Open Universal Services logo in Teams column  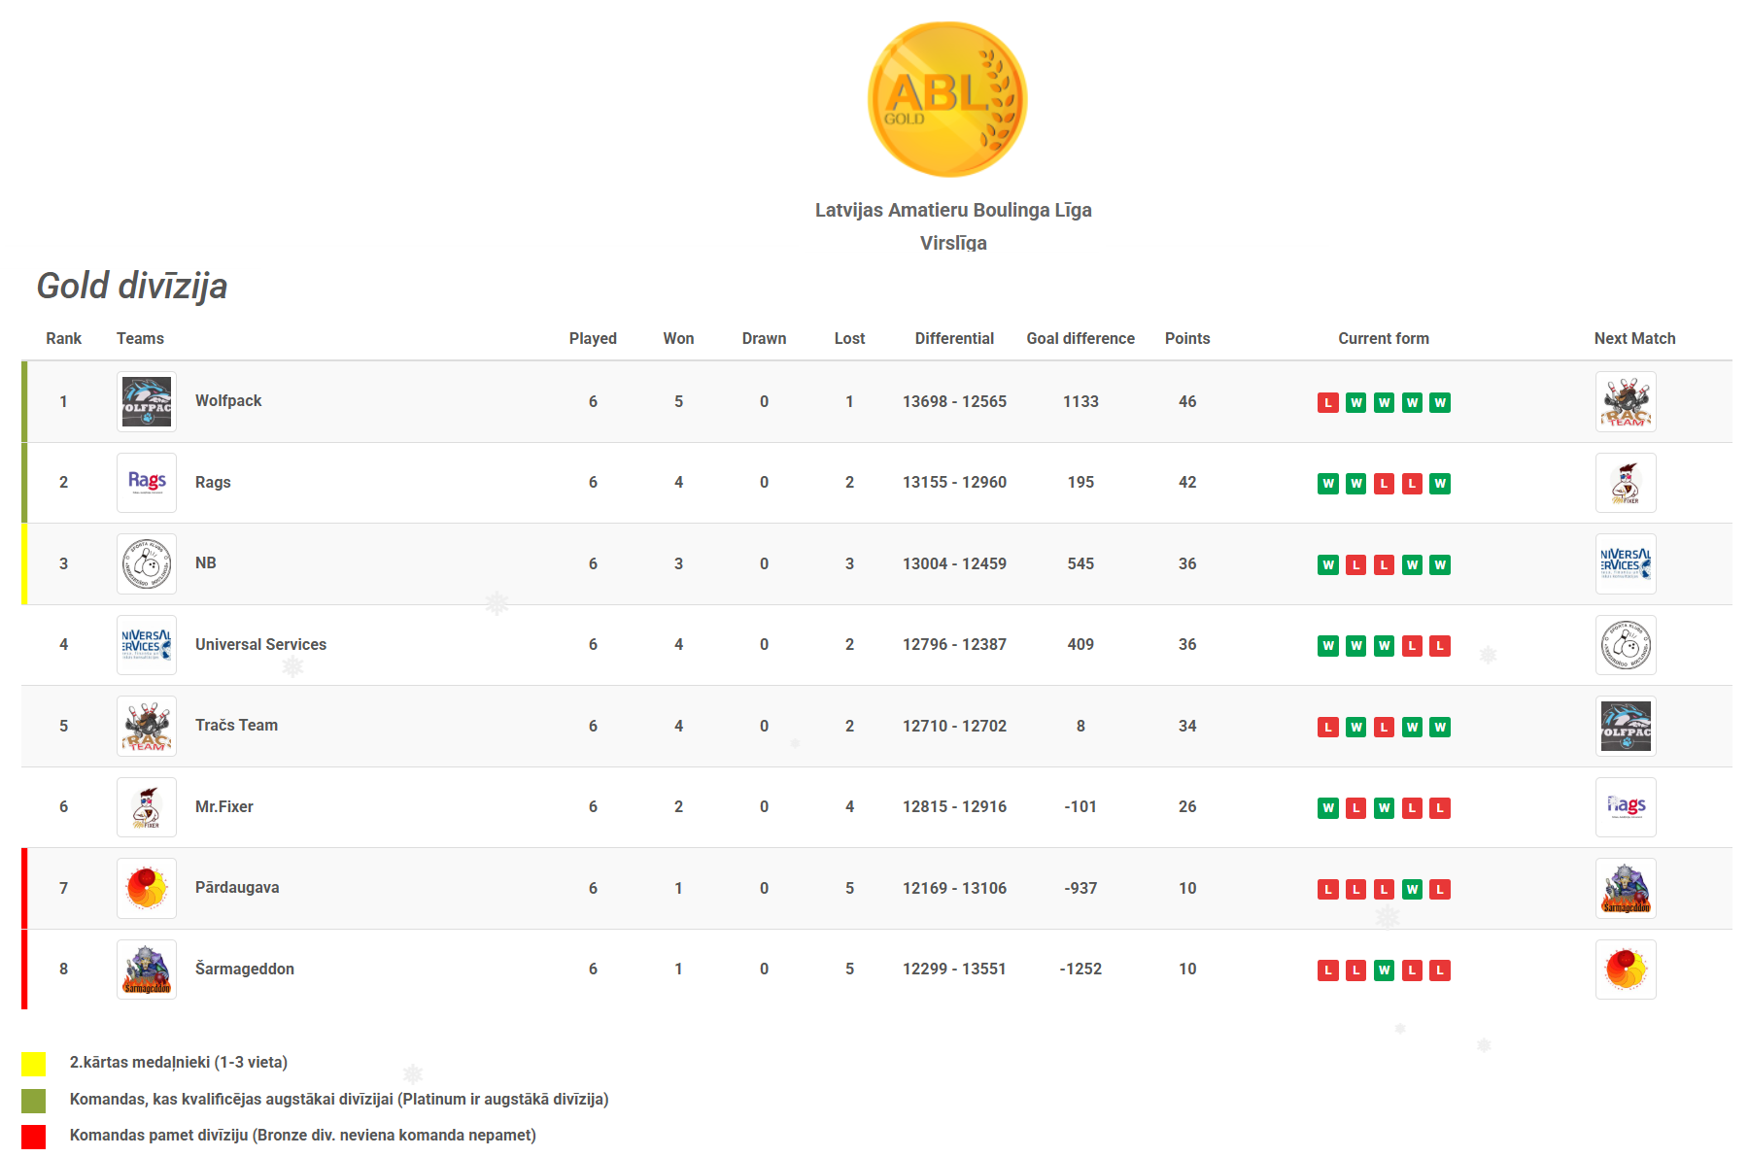point(147,645)
